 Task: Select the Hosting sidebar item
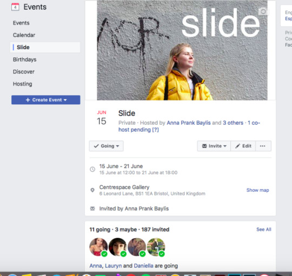[x=23, y=84]
